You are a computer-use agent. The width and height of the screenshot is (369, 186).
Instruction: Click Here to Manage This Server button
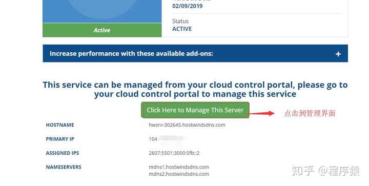pos(195,110)
